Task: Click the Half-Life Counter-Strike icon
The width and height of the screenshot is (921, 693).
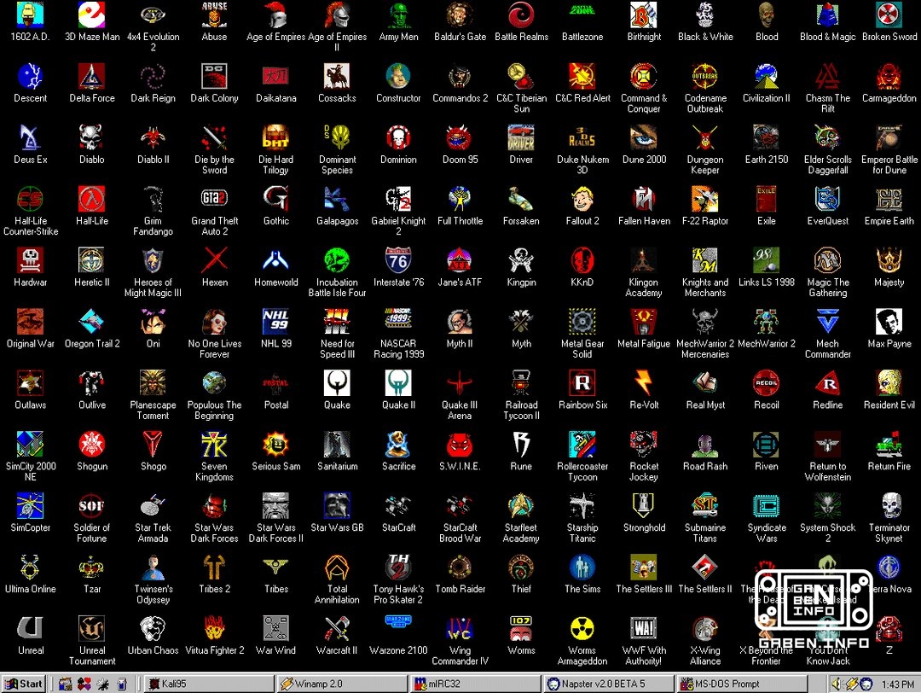Action: click(31, 199)
